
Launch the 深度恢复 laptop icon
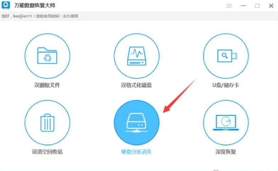point(226,123)
